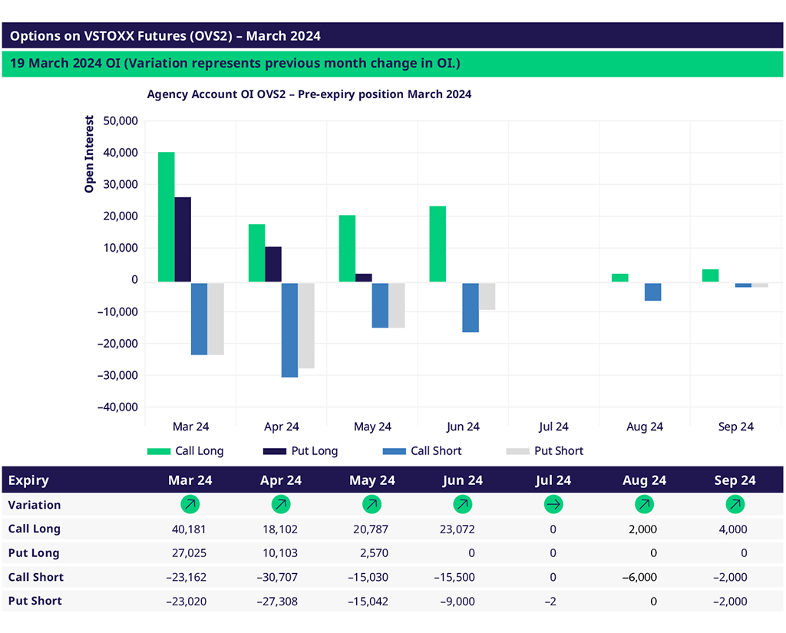
Task: Click the Call Long legend label
Action: coord(200,451)
